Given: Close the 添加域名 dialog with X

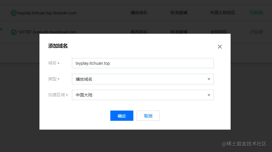Looking at the screenshot, I should [219, 47].
